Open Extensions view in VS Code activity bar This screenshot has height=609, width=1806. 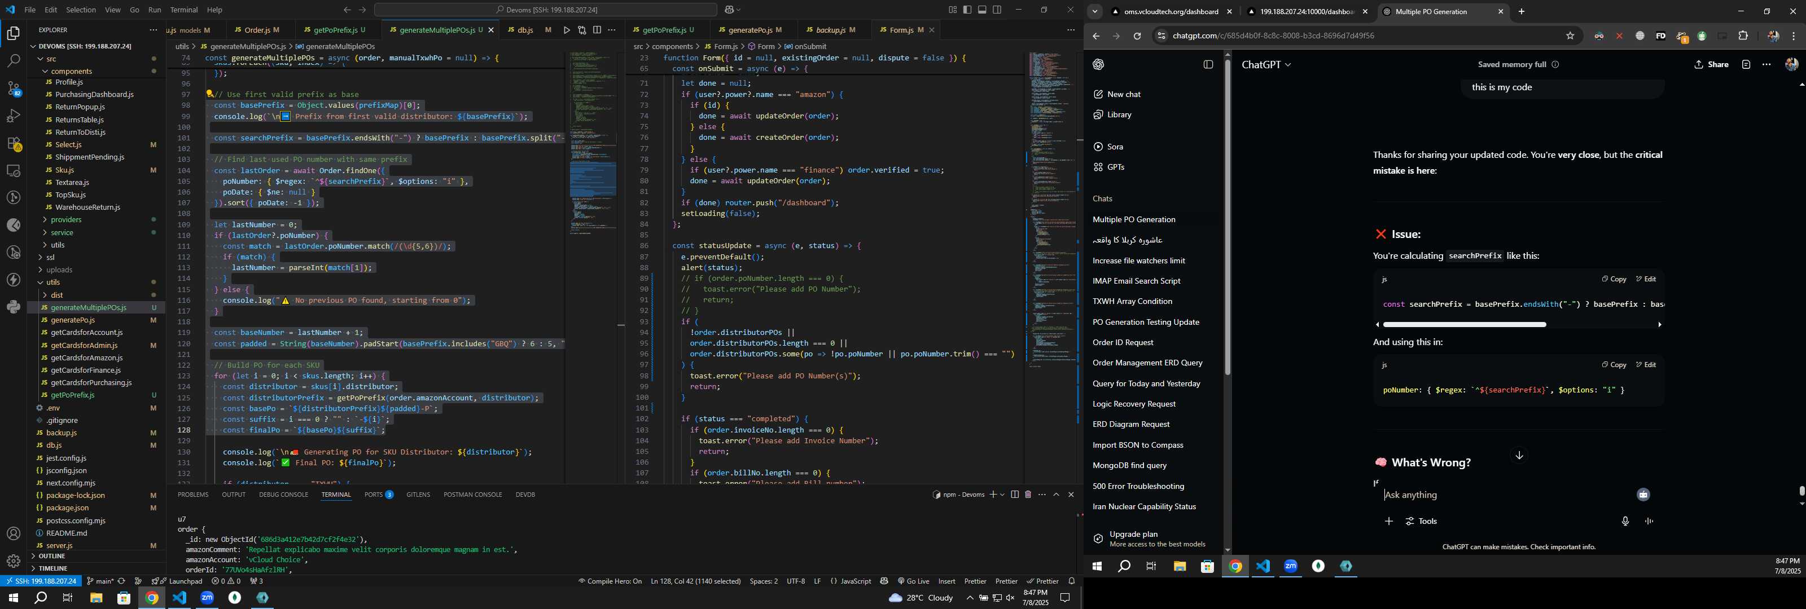14,143
